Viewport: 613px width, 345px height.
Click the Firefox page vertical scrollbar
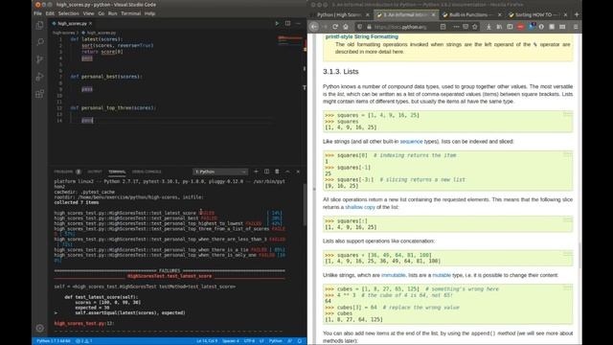pyautogui.click(x=579, y=255)
